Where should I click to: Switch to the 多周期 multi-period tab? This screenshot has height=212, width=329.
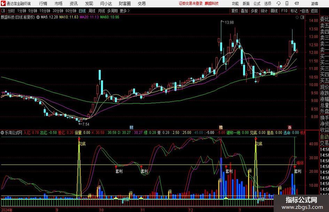(112, 11)
